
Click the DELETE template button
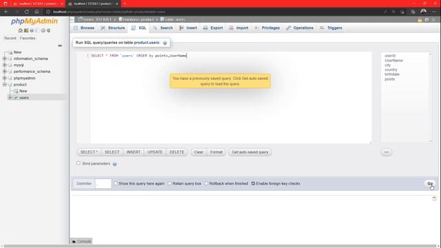177,152
